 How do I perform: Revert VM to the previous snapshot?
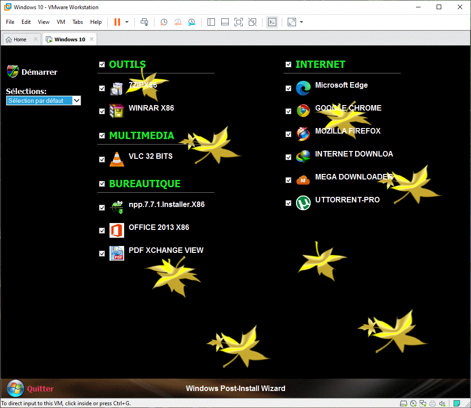(x=178, y=22)
